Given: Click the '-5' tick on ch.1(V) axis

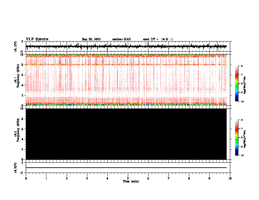Looking at the screenshot, I should [22, 52].
